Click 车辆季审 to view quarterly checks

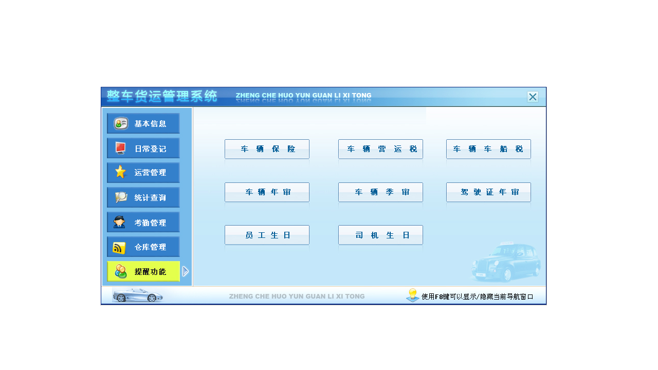coord(380,192)
